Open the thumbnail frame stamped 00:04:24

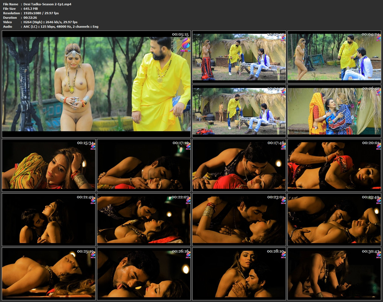coord(334,57)
